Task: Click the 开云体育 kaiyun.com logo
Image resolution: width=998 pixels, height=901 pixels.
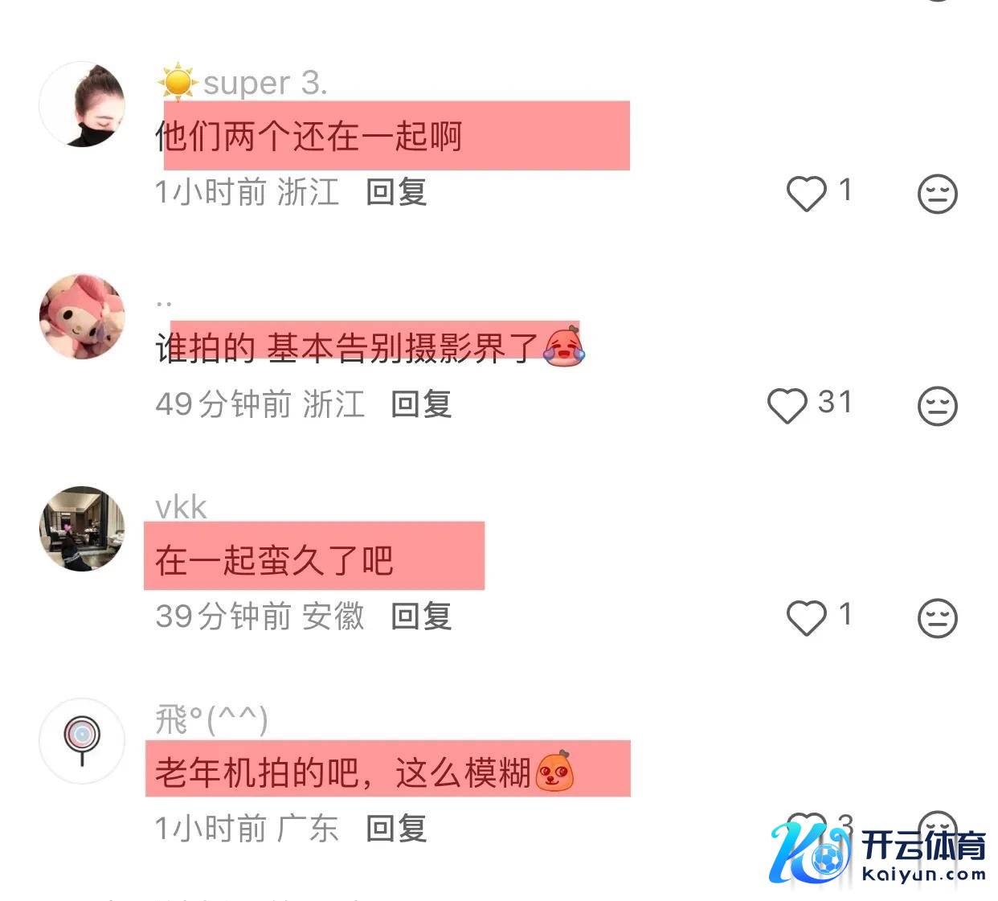Action: [878, 854]
